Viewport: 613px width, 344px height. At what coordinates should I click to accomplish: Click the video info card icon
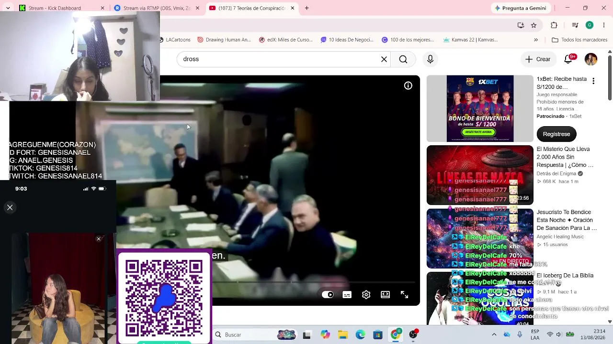pos(408,86)
